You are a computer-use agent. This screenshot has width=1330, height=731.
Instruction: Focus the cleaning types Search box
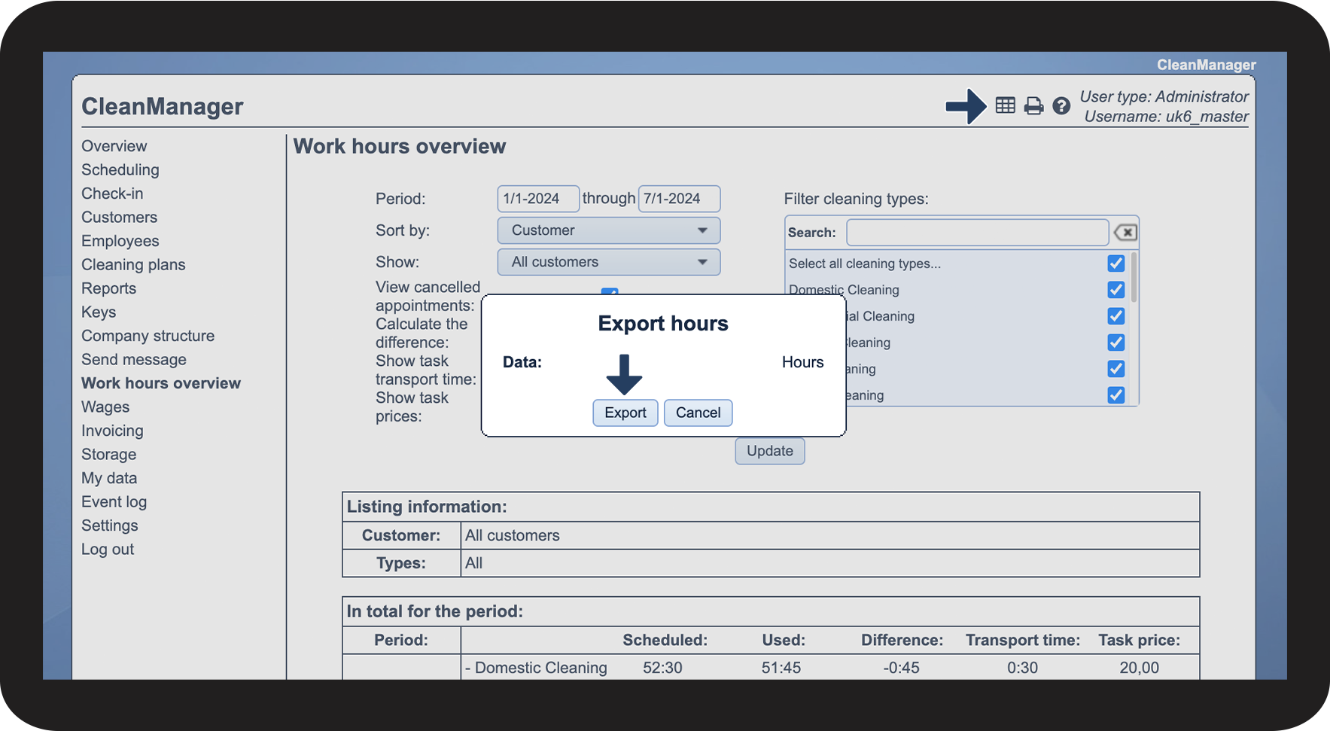(x=976, y=233)
